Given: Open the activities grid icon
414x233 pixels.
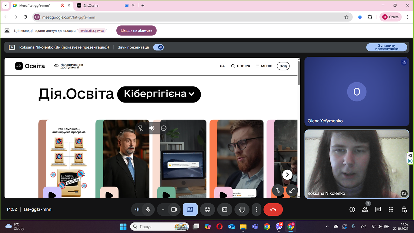Looking at the screenshot, I should 391,209.
